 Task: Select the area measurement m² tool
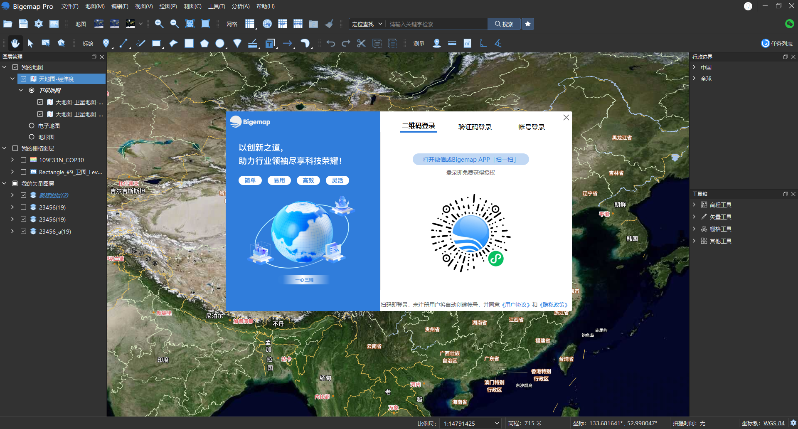[x=468, y=43]
